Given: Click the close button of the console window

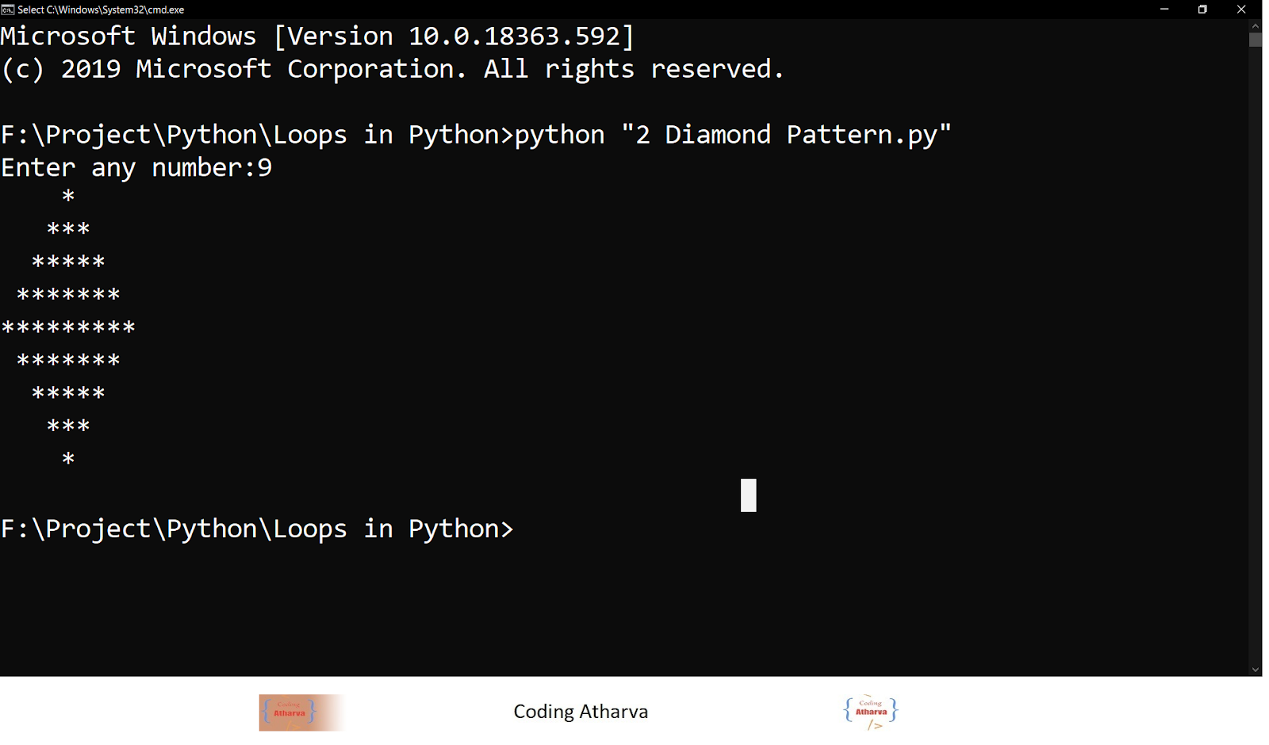Looking at the screenshot, I should coord(1240,10).
